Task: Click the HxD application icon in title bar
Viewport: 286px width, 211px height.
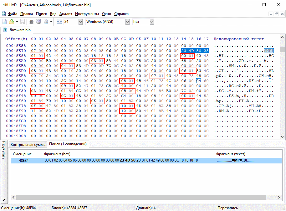Action: click(5, 5)
